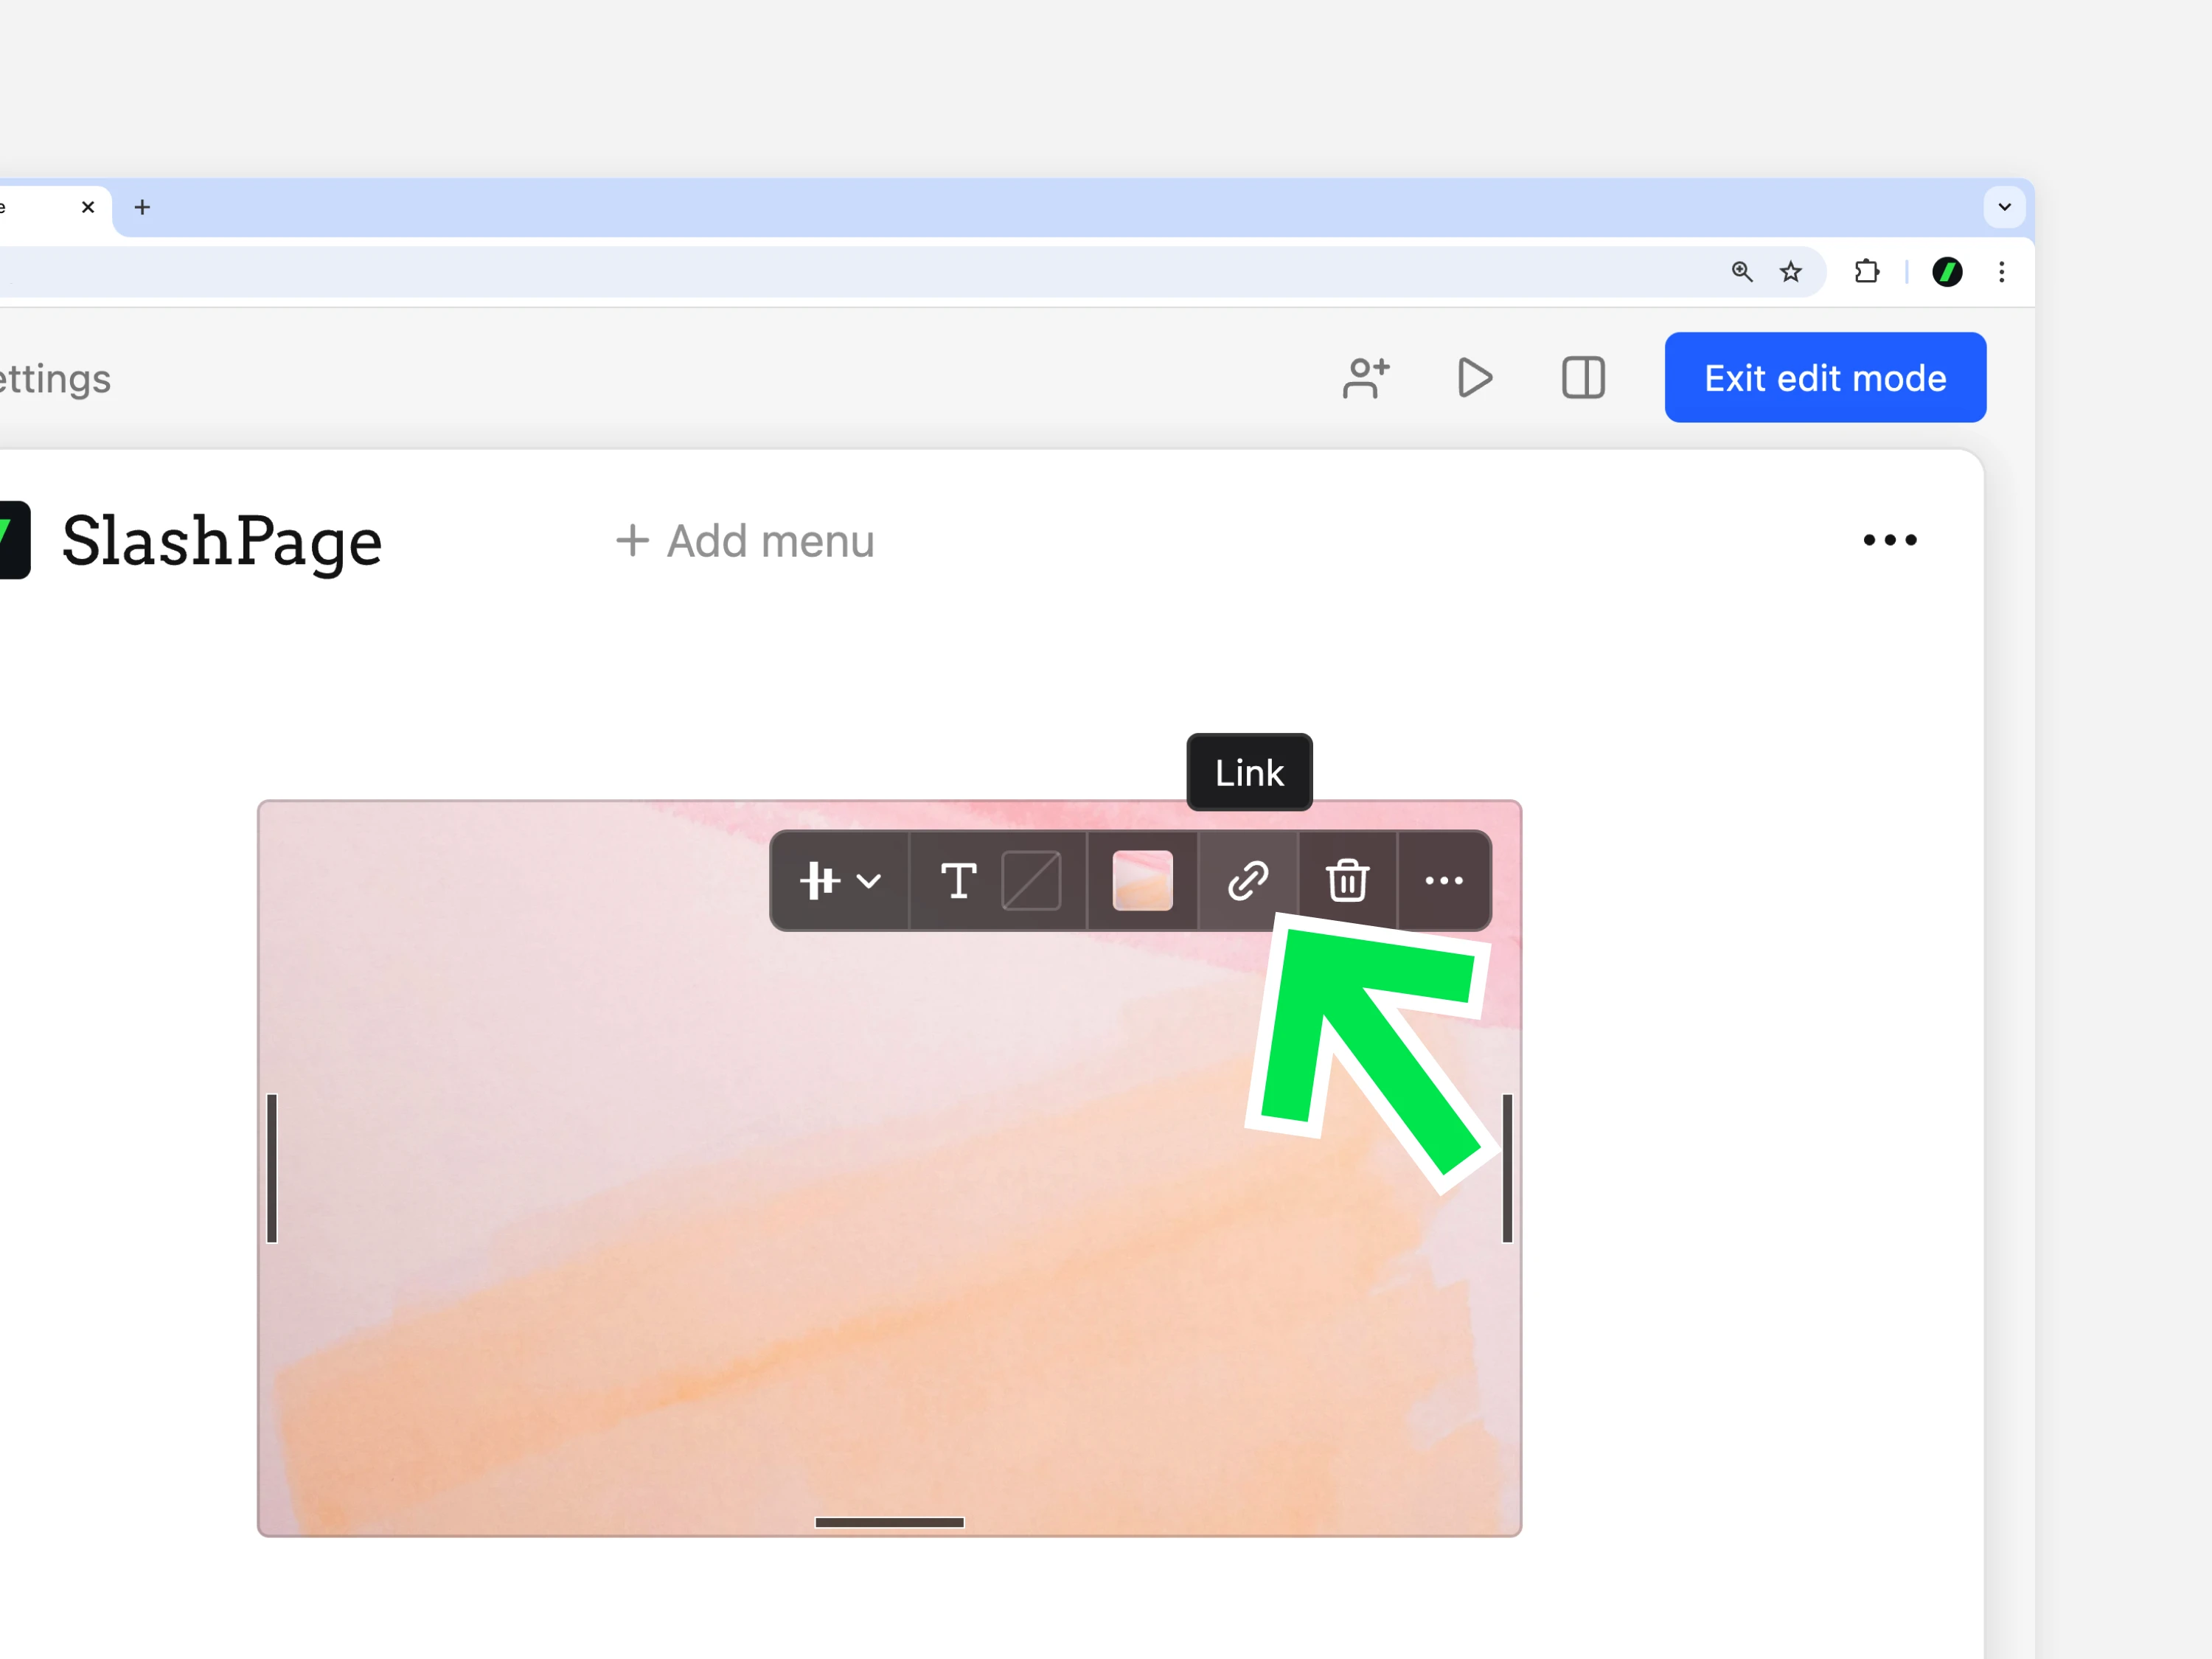The image size is (2212, 1659).
Task: Click Add menu
Action: pyautogui.click(x=745, y=541)
